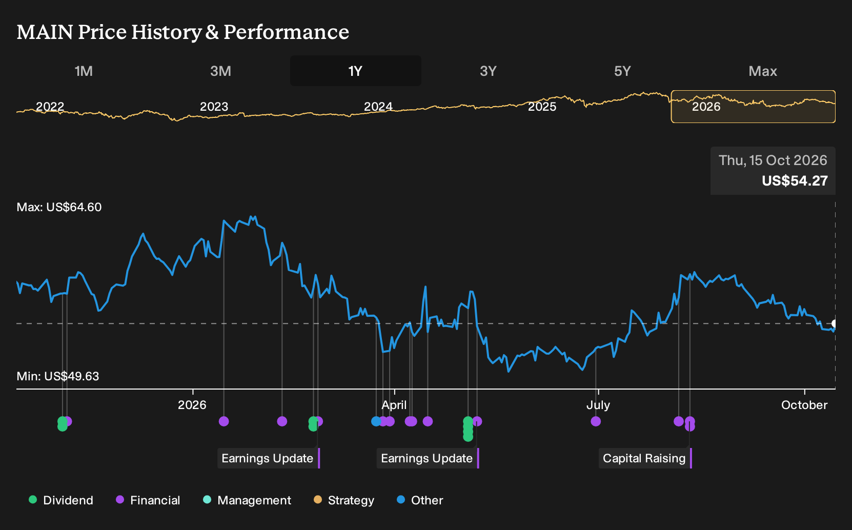Choose the 1Y range tab
The image size is (852, 530).
pyautogui.click(x=355, y=71)
